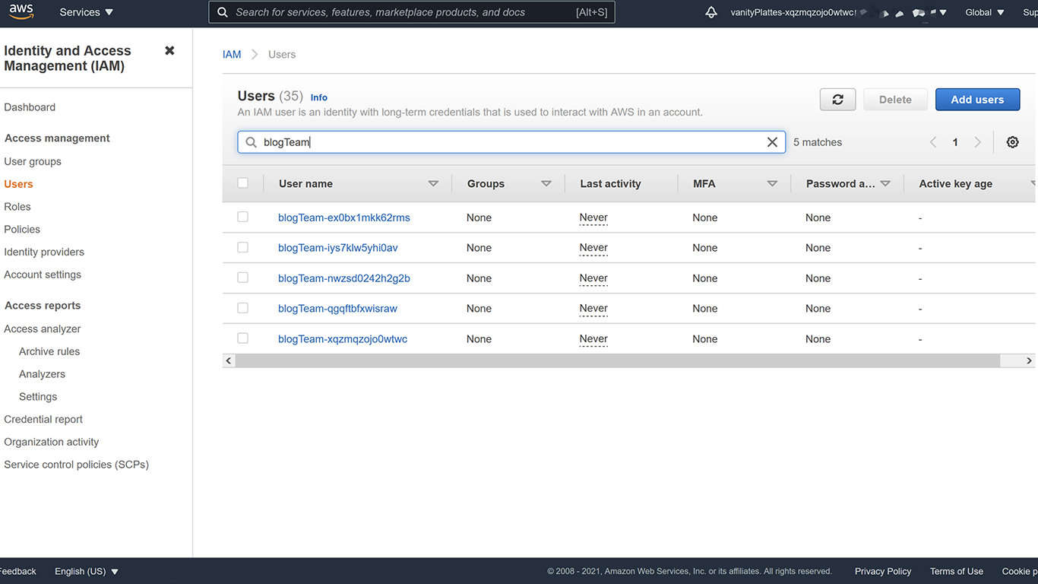Go to previous page of users
This screenshot has width=1038, height=584.
[933, 142]
